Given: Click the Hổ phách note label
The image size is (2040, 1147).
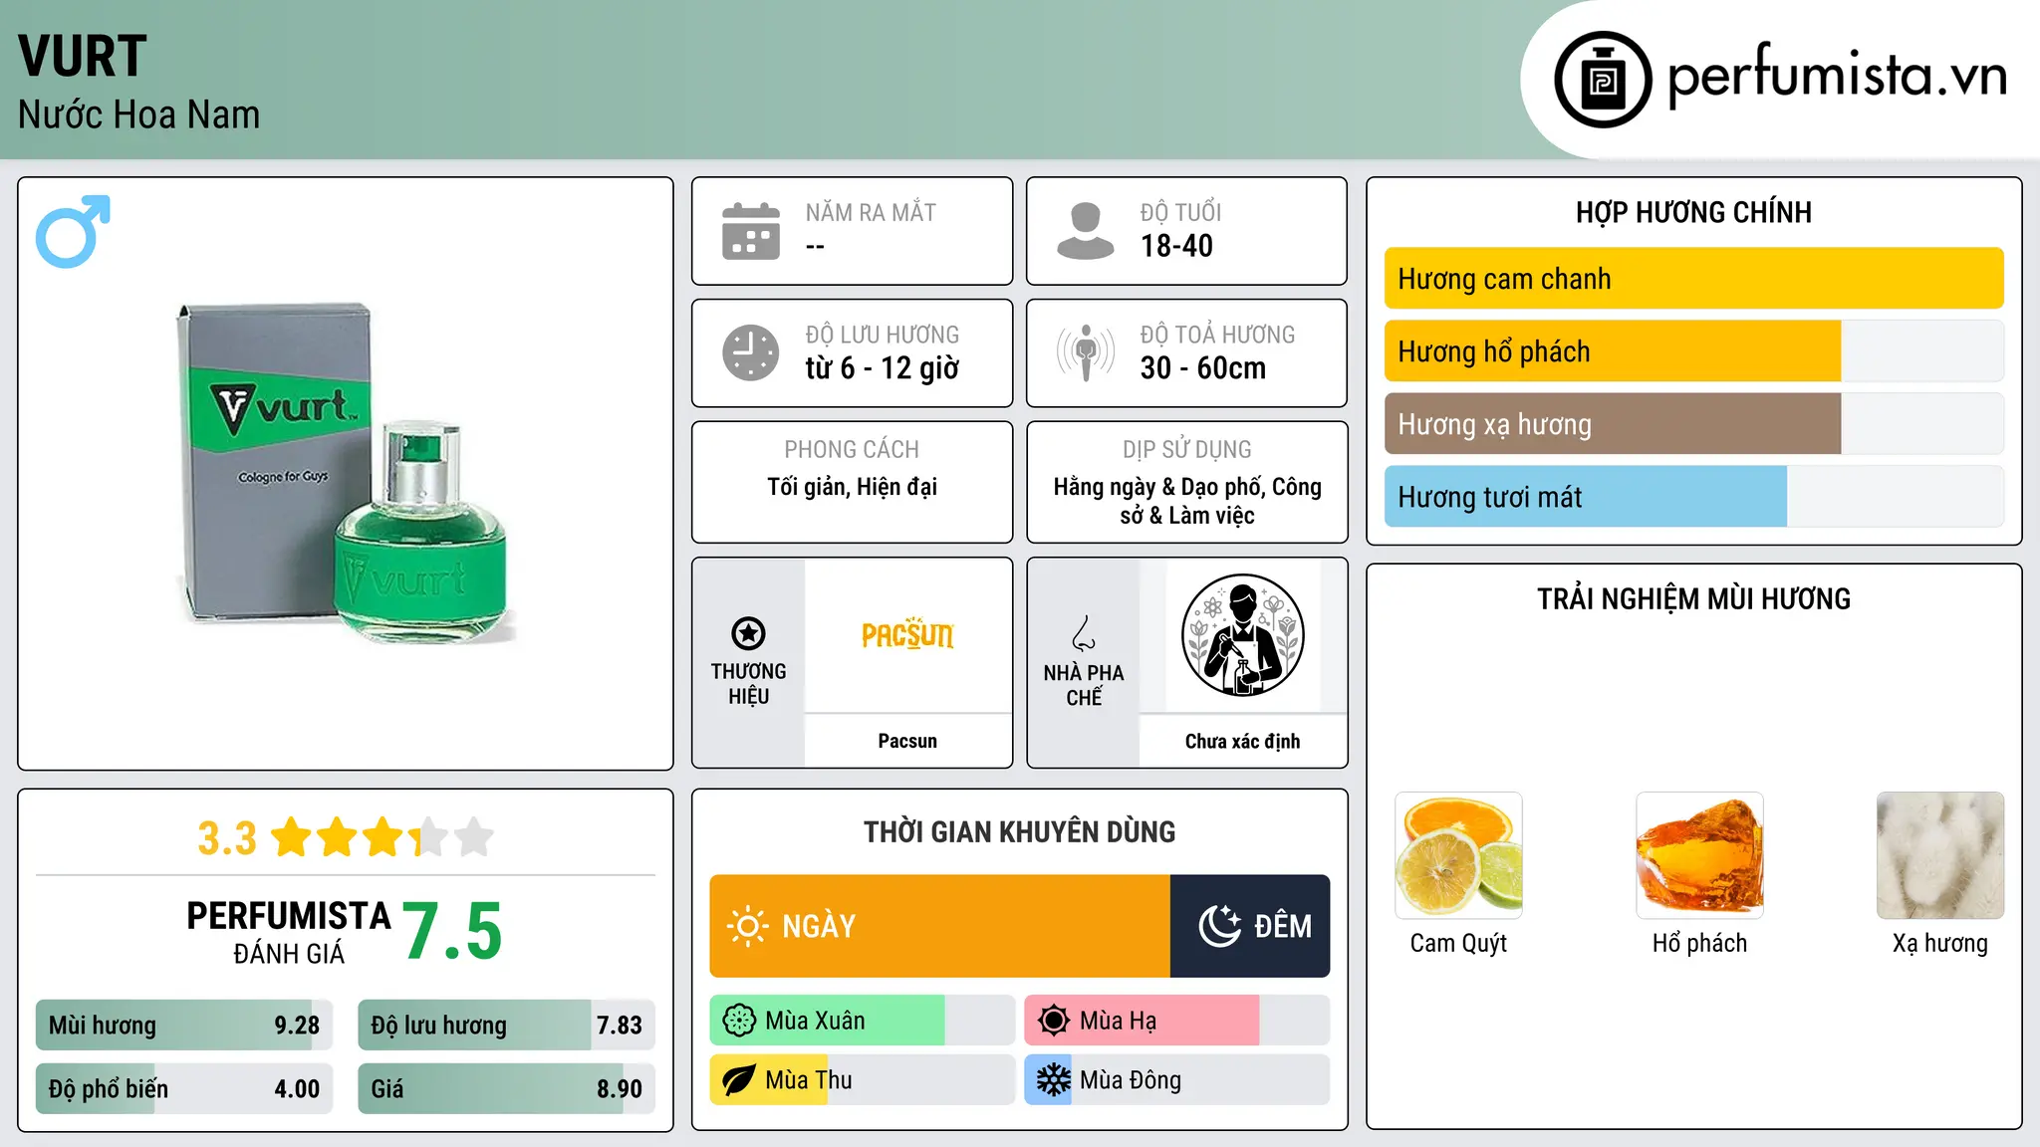Looking at the screenshot, I should coord(1699,943).
